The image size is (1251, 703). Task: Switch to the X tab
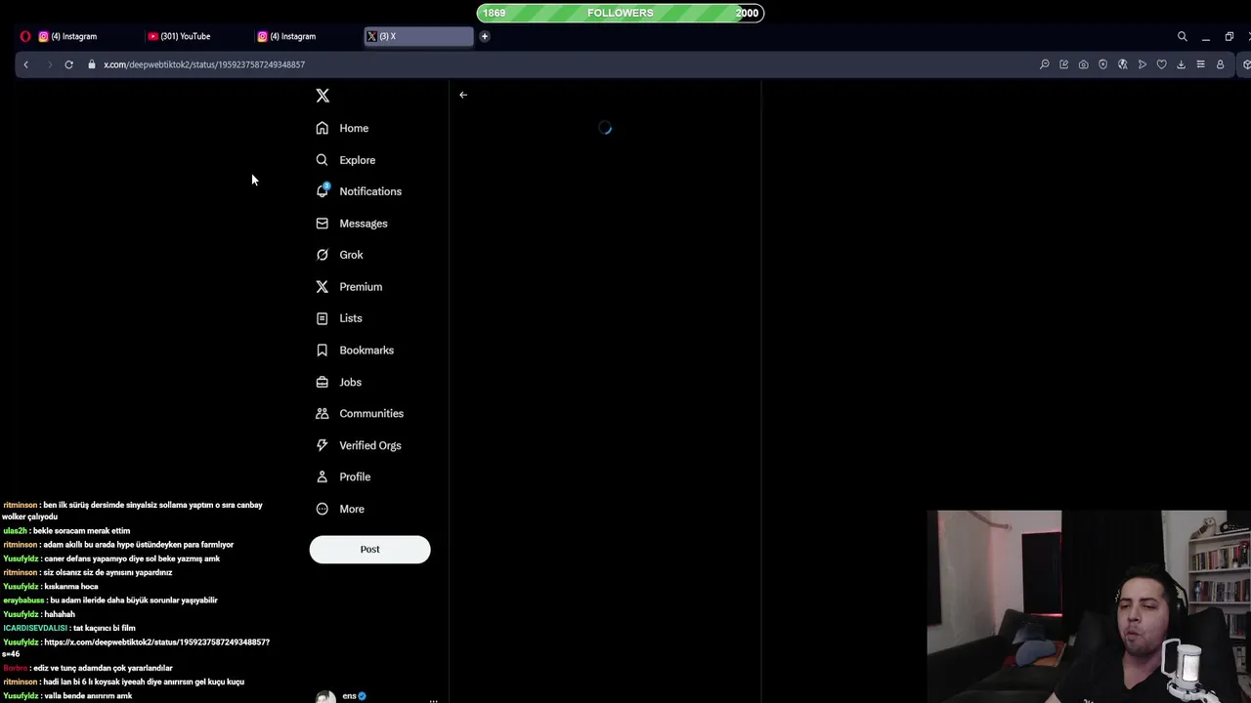pyautogui.click(x=418, y=36)
